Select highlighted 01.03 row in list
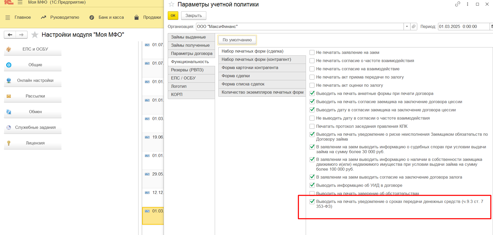The width and height of the screenshot is (493, 235). 153,216
